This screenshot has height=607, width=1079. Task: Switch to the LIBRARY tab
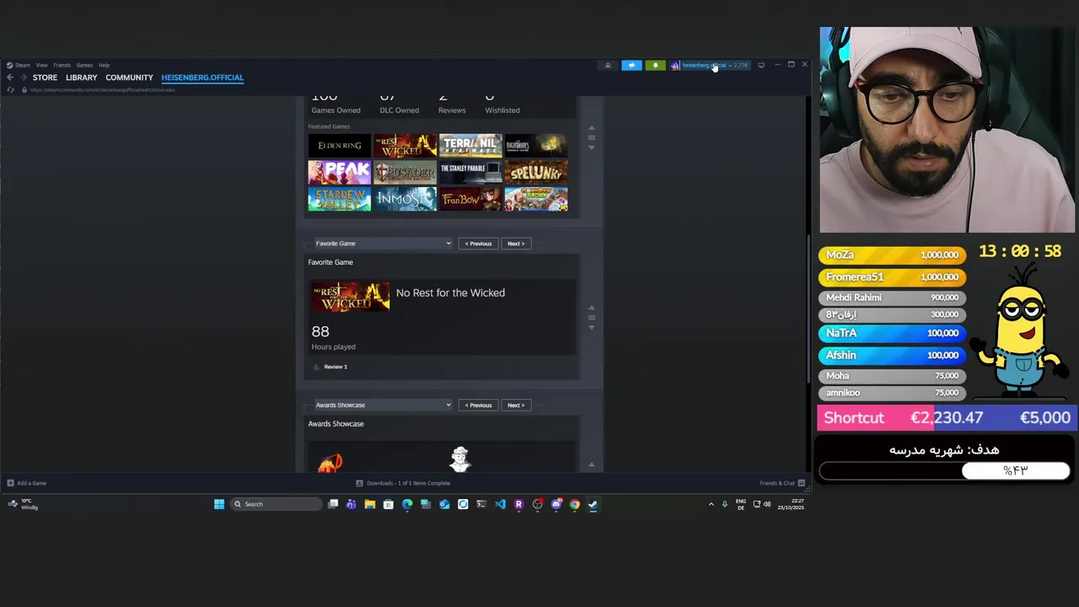[81, 78]
